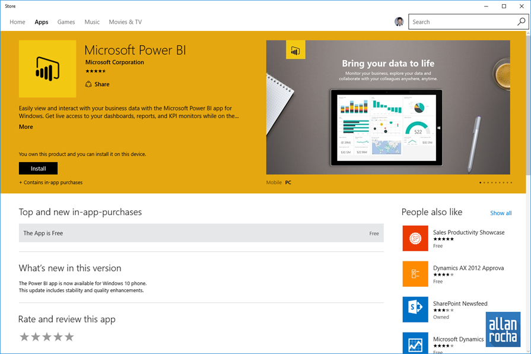Click the scrollbar up arrow
Image resolution: width=531 pixels, height=354 pixels.
coord(528,33)
